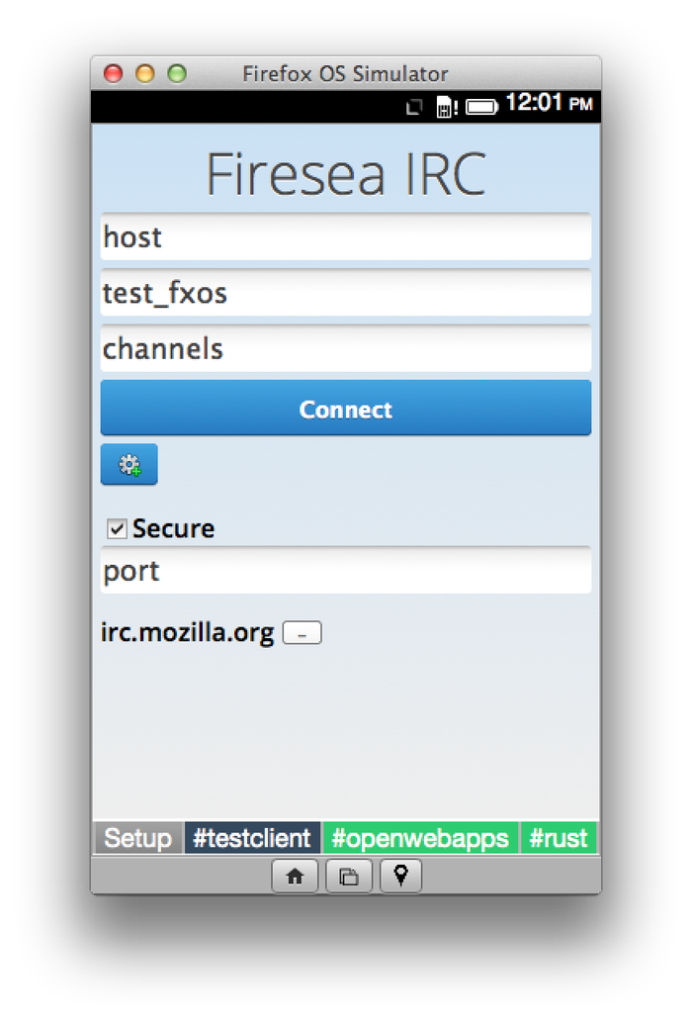
Task: Click the screen orientation status icon
Action: [415, 107]
